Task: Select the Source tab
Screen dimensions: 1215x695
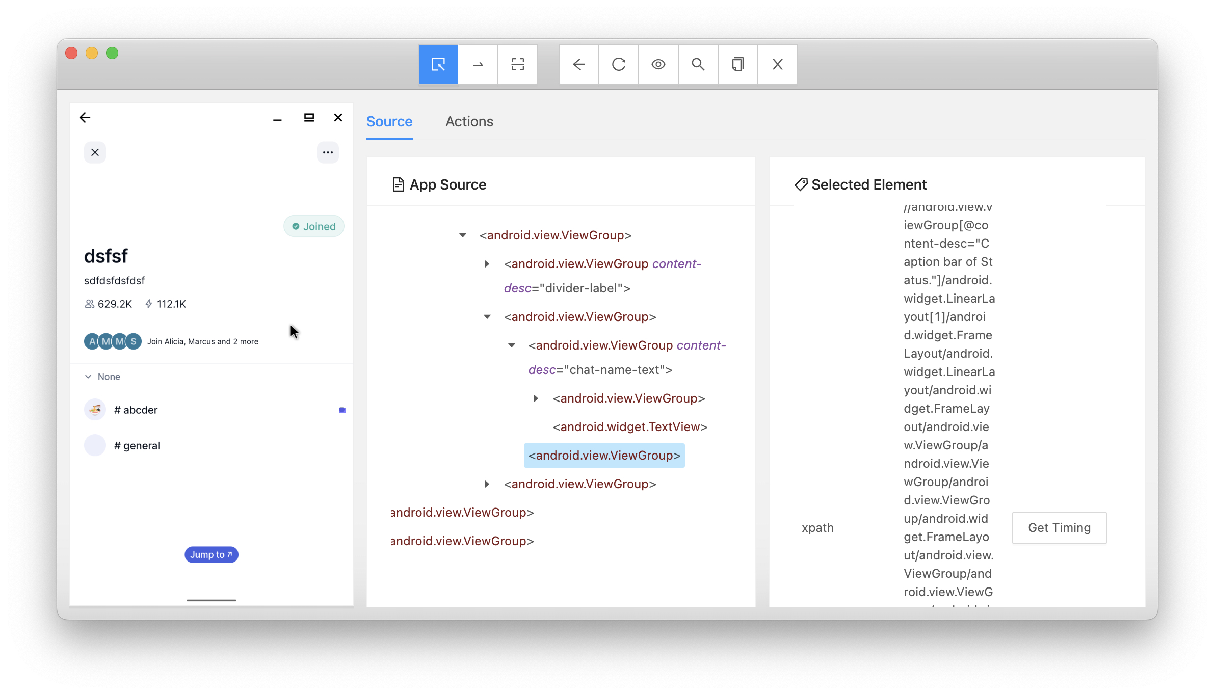Action: pyautogui.click(x=389, y=121)
